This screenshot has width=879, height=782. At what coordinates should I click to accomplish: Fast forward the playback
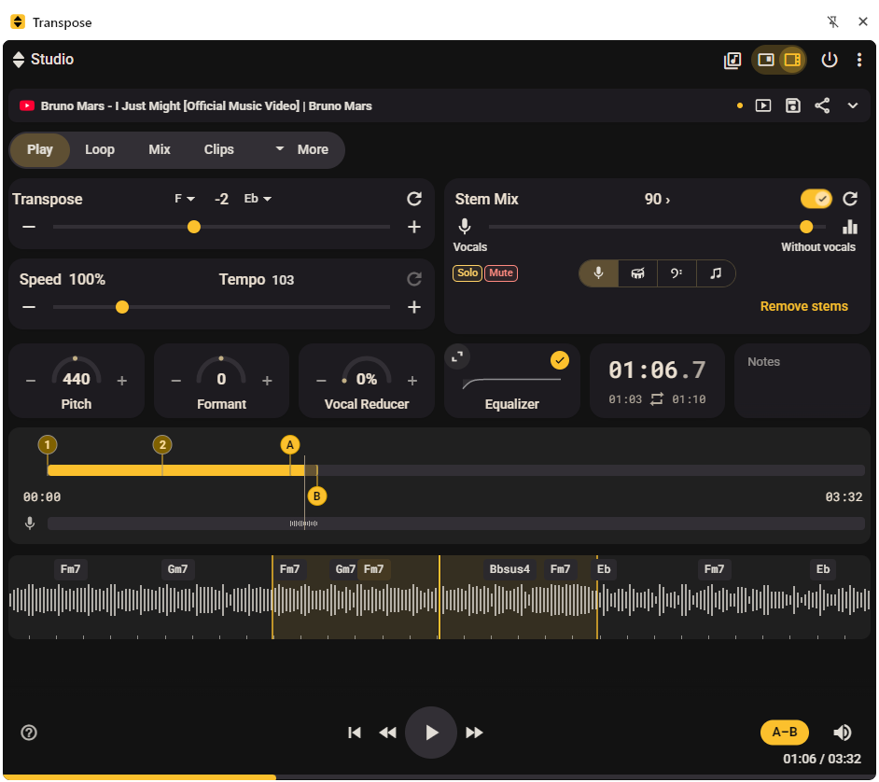click(x=474, y=733)
